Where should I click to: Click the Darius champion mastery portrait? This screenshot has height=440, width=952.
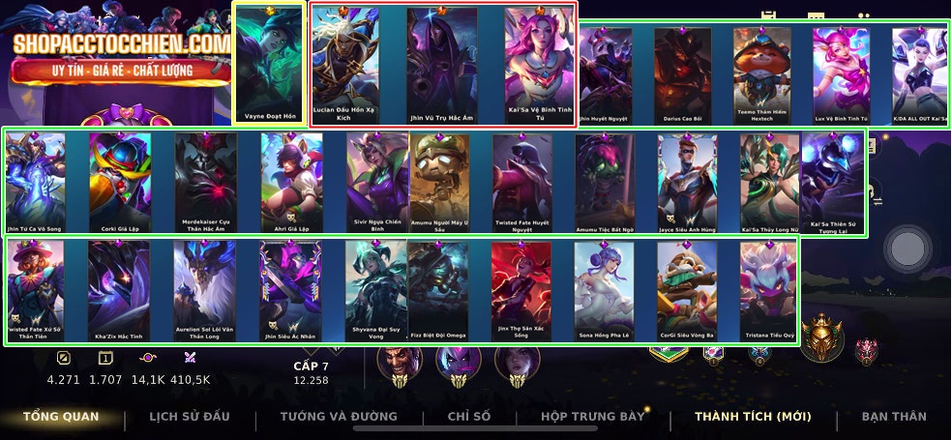[400, 364]
